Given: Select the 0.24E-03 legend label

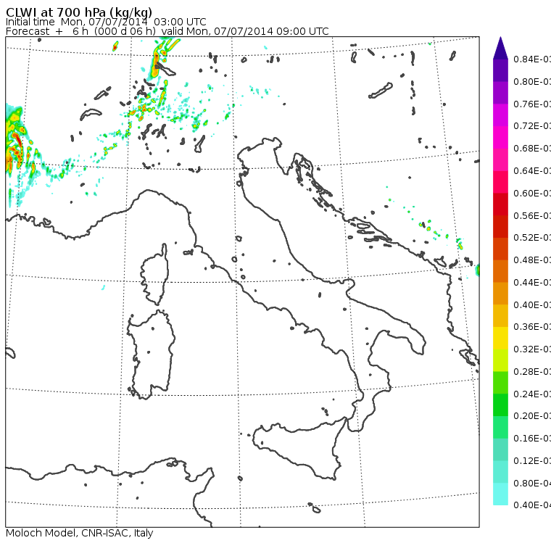Looking at the screenshot, I should [x=532, y=394].
